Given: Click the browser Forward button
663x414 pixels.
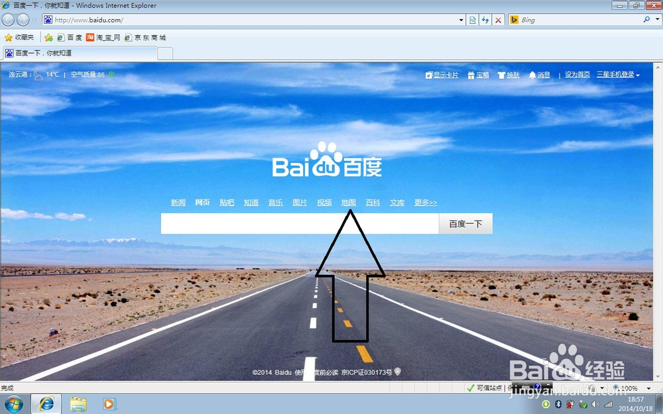Looking at the screenshot, I should (23, 19).
